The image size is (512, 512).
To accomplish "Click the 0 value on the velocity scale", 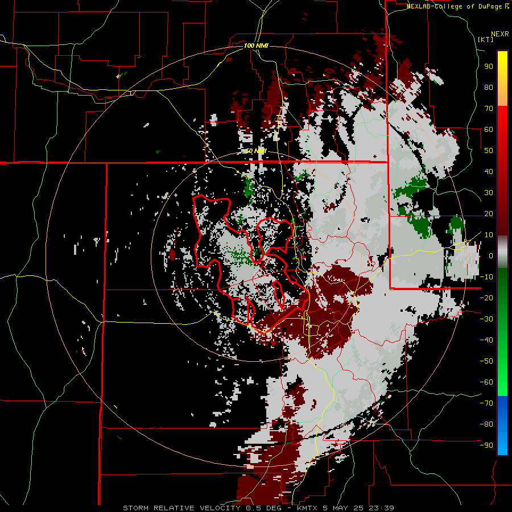I will coord(491,255).
